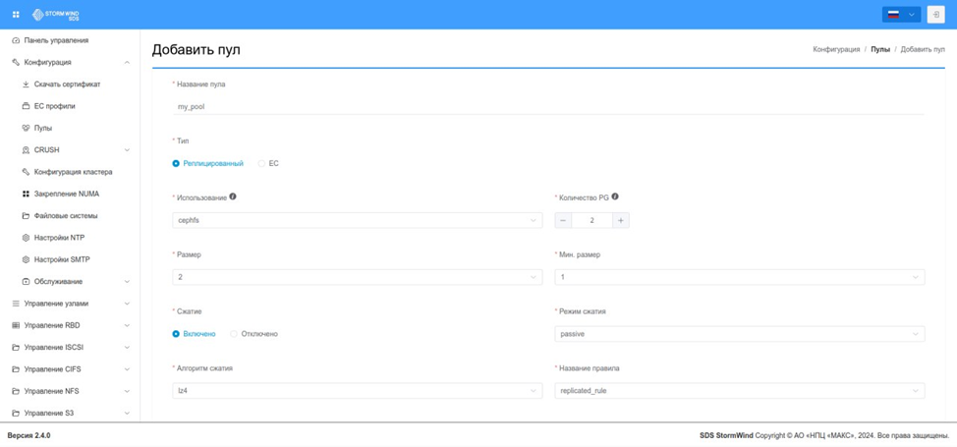Set compression to Включено
This screenshot has height=447, width=957.
point(195,334)
